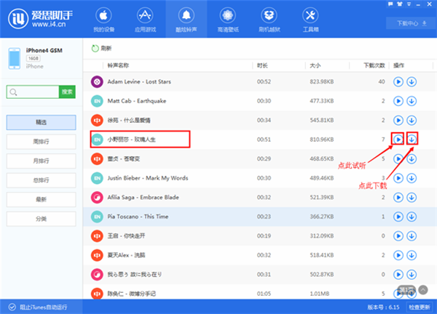Preview the 小野丽莎 - 玫瑰人生 ringtone
Image resolution: width=437 pixels, height=314 pixels.
(398, 139)
